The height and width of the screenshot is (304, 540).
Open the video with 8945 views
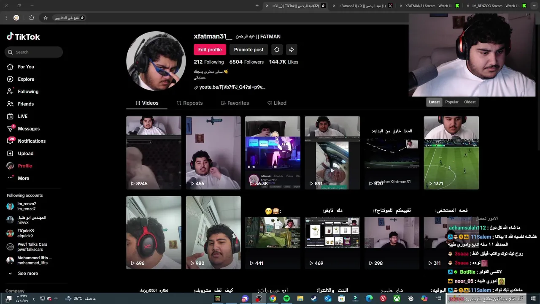point(154,153)
